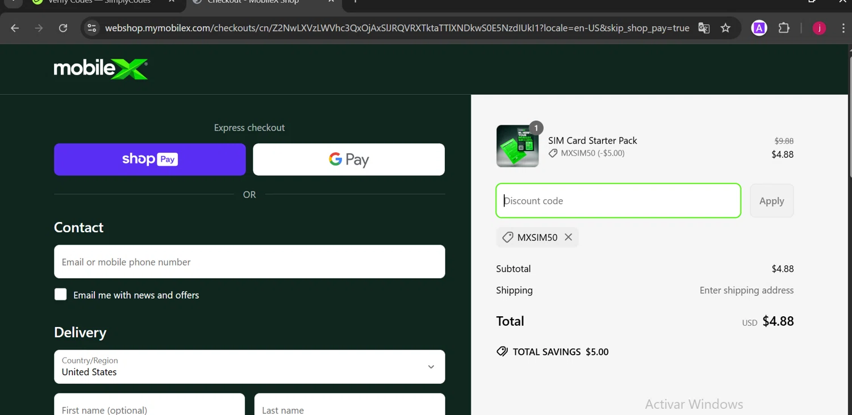Switch to the Verify Codes SimplyCodes tab
This screenshot has height=415, width=852.
tap(99, 2)
